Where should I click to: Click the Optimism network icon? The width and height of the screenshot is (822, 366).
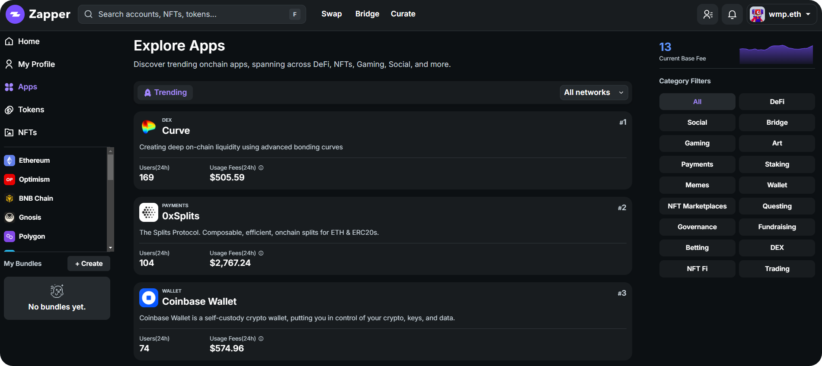click(10, 180)
